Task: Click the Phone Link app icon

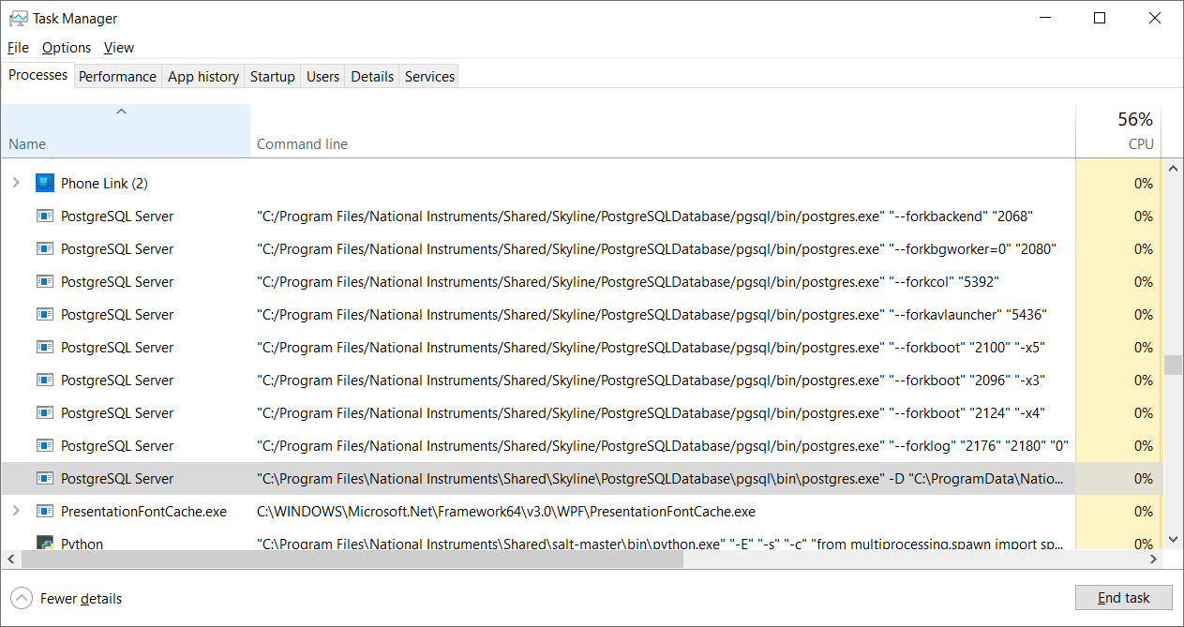Action: [x=45, y=183]
